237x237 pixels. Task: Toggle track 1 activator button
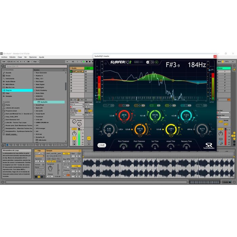pyautogui.click(x=74, y=138)
